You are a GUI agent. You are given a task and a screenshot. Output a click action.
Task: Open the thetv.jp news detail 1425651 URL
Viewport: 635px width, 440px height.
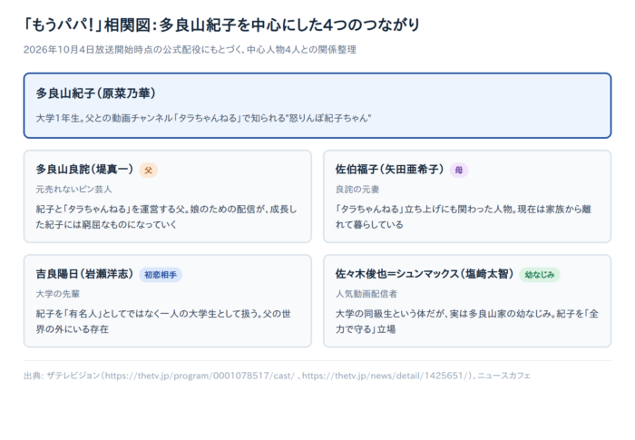tap(385, 376)
